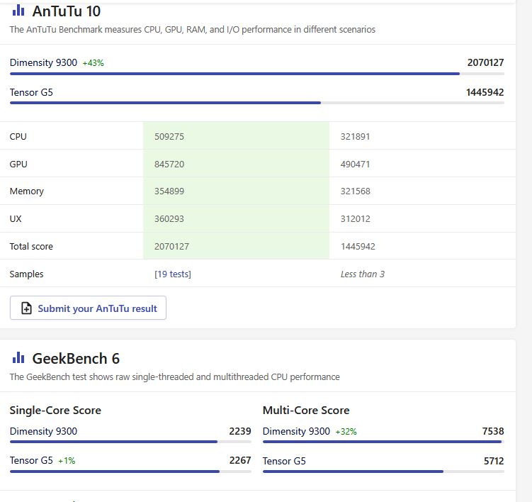
Task: Click the Dimensity 9300 AnTuTu score bar
Action: (234, 74)
